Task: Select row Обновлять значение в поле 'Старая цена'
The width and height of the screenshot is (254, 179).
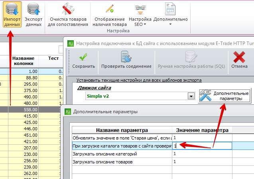Action: click(x=122, y=138)
